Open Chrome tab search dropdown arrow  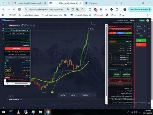click(3, 3)
